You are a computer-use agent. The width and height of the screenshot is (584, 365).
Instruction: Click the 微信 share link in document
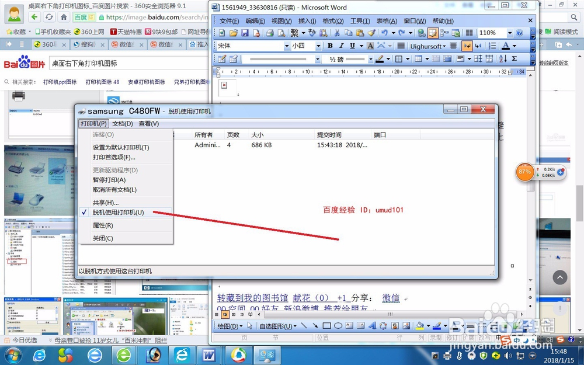(391, 298)
